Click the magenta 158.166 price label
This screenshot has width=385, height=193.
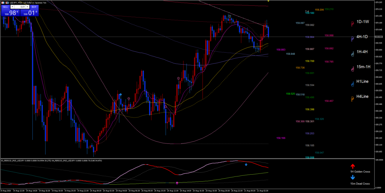pyautogui.click(x=281, y=138)
